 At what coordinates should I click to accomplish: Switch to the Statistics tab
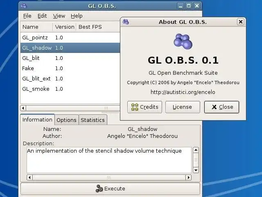point(93,120)
